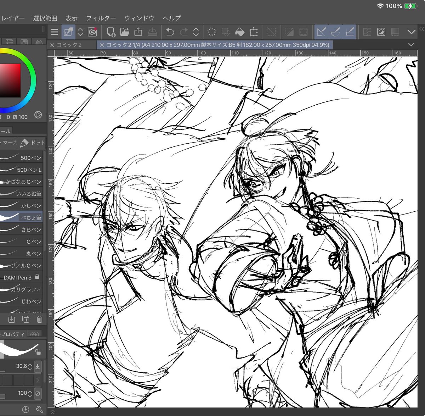Select the いいろ鉛筆 brush

pos(21,194)
